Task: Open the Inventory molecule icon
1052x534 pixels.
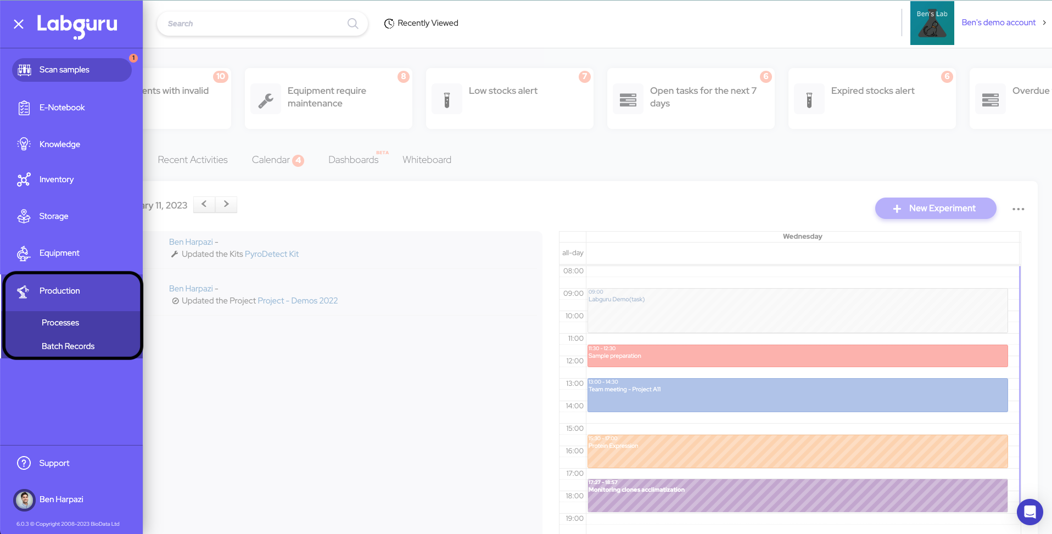Action: (24, 180)
